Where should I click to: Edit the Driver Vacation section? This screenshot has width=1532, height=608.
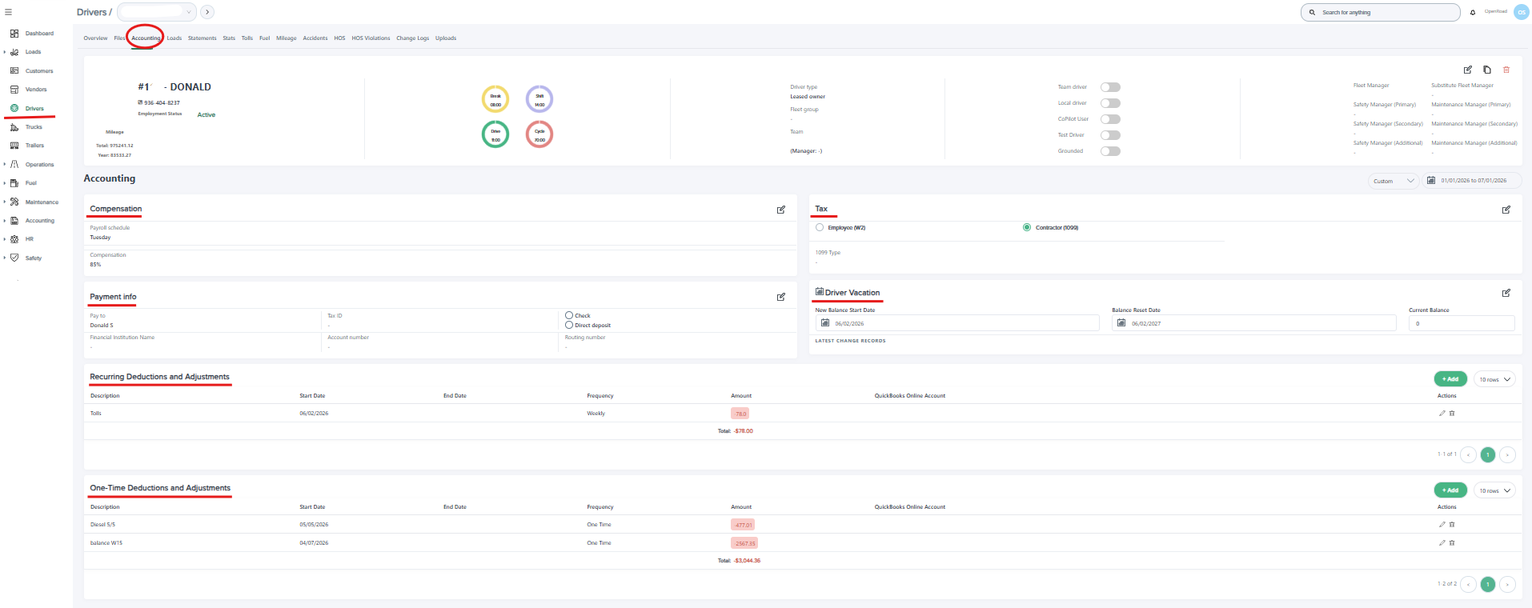pyautogui.click(x=1506, y=293)
